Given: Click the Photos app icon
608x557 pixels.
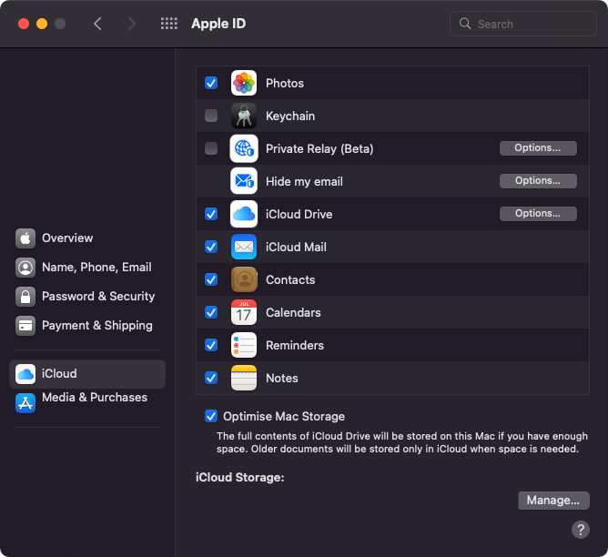Looking at the screenshot, I should (x=244, y=83).
